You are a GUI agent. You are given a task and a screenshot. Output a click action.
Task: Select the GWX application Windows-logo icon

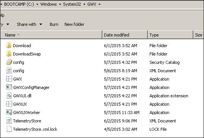9,79
